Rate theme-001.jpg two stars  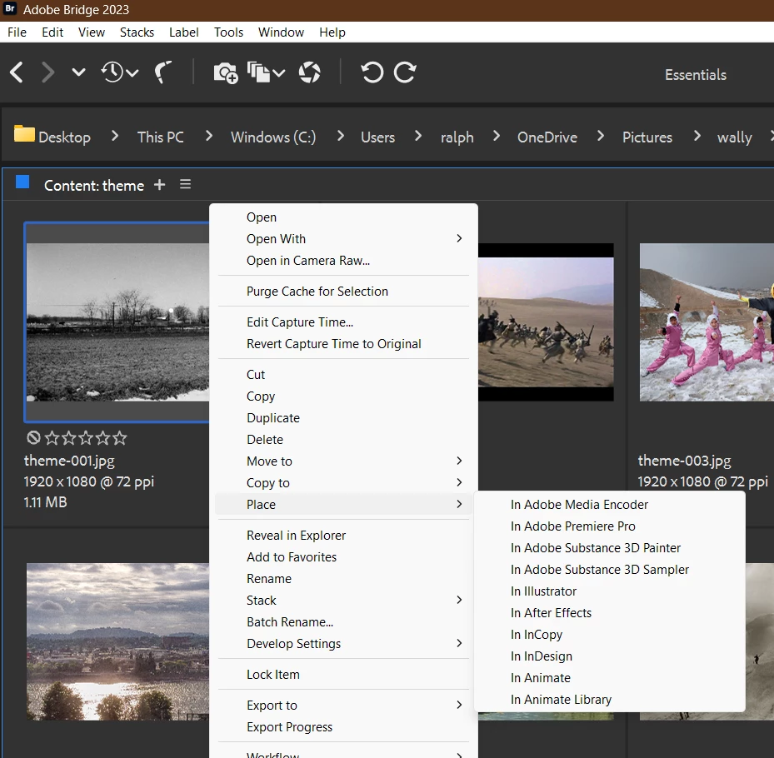(x=68, y=438)
